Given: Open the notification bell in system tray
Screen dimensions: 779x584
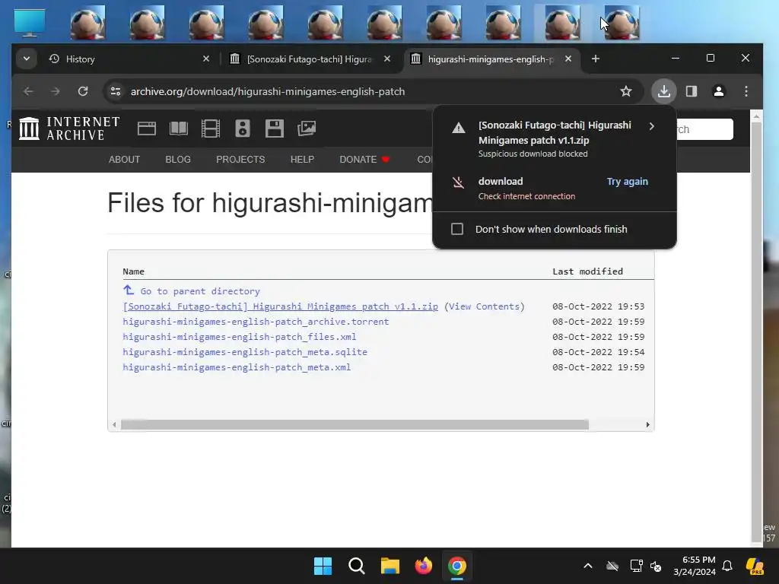Looking at the screenshot, I should [x=727, y=566].
